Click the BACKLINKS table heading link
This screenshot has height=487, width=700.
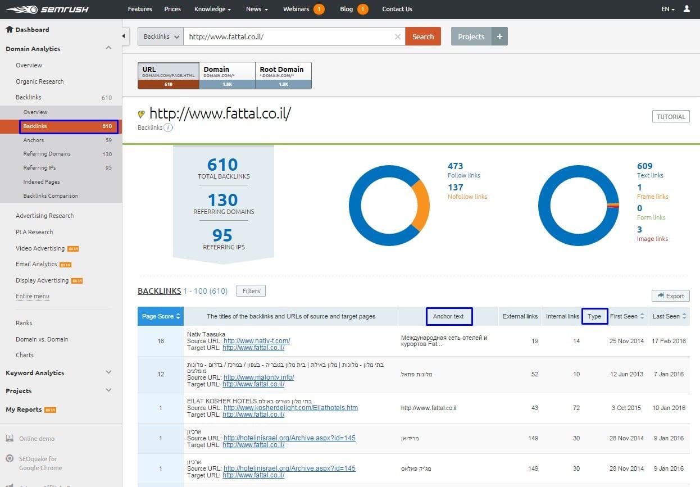point(160,291)
